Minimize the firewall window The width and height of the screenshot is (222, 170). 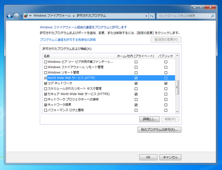195,7
